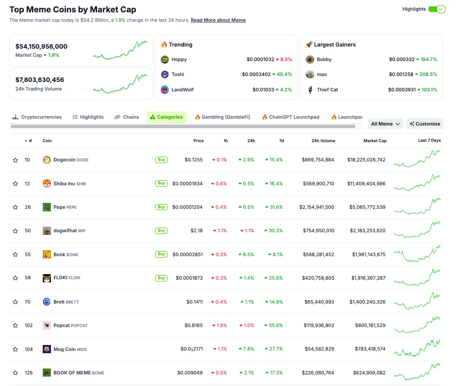The width and height of the screenshot is (467, 386).
Task: Sort the table by rank # column
Action: tap(29, 140)
